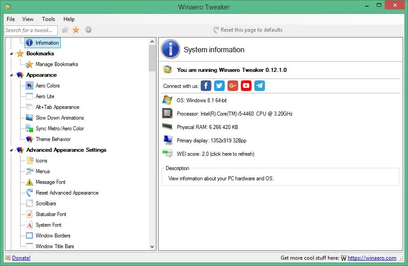The width and height of the screenshot is (408, 266).
Task: Click the tree scrollbar up arrow
Action: [152, 42]
